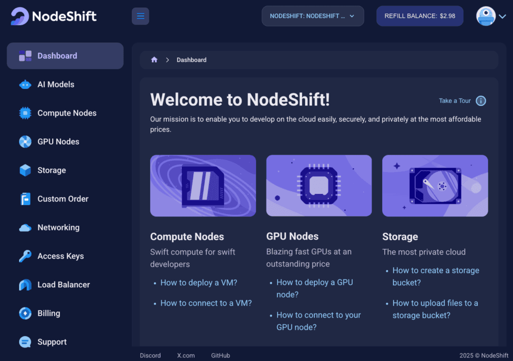Click the Support chat bubble icon
Image resolution: width=513 pixels, height=361 pixels.
pos(25,341)
